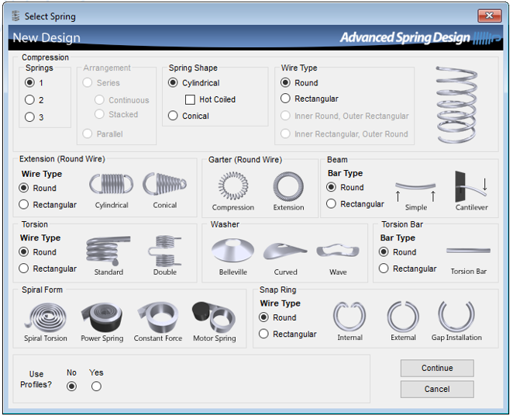The width and height of the screenshot is (513, 416).
Task: Select Rectangular wire for Torsion springs
Action: [x=23, y=269]
